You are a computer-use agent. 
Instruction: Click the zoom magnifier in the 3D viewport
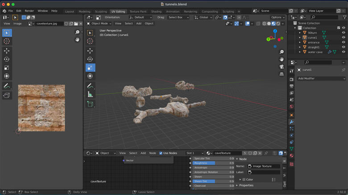click(x=282, y=52)
